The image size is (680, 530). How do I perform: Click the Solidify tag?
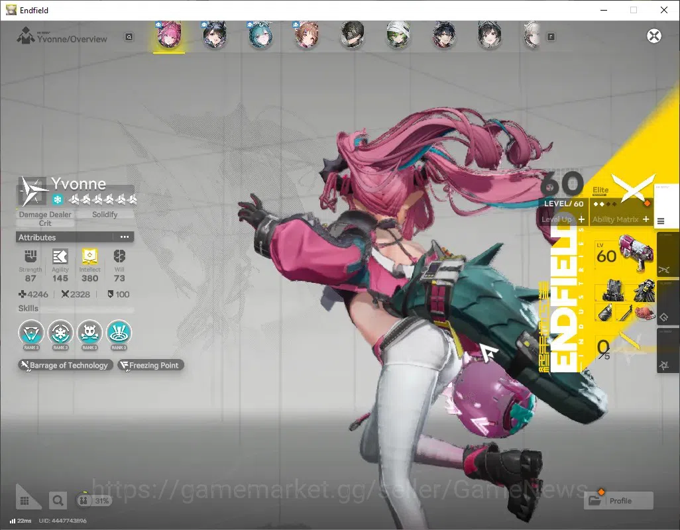click(105, 215)
